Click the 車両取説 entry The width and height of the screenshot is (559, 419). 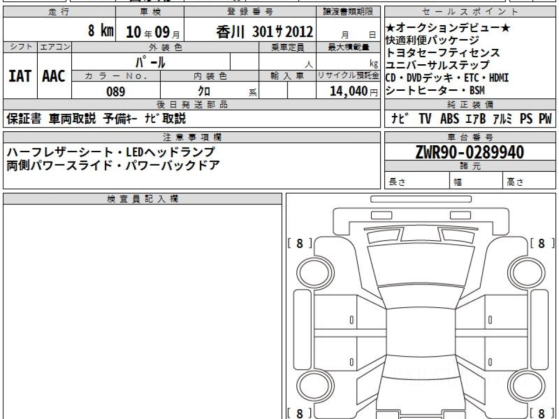72,119
